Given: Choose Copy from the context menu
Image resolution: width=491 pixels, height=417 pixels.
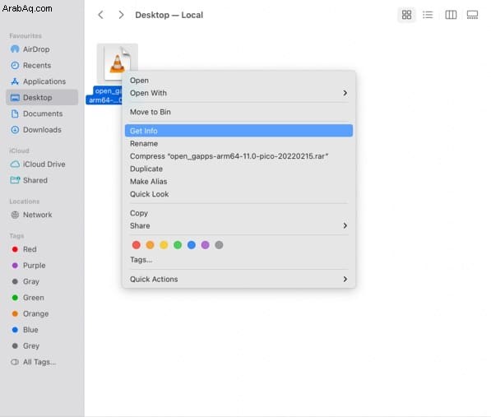Looking at the screenshot, I should coord(239,213).
